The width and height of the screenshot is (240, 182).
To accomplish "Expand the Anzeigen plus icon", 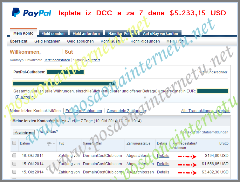I will pyautogui.click(x=17, y=97).
